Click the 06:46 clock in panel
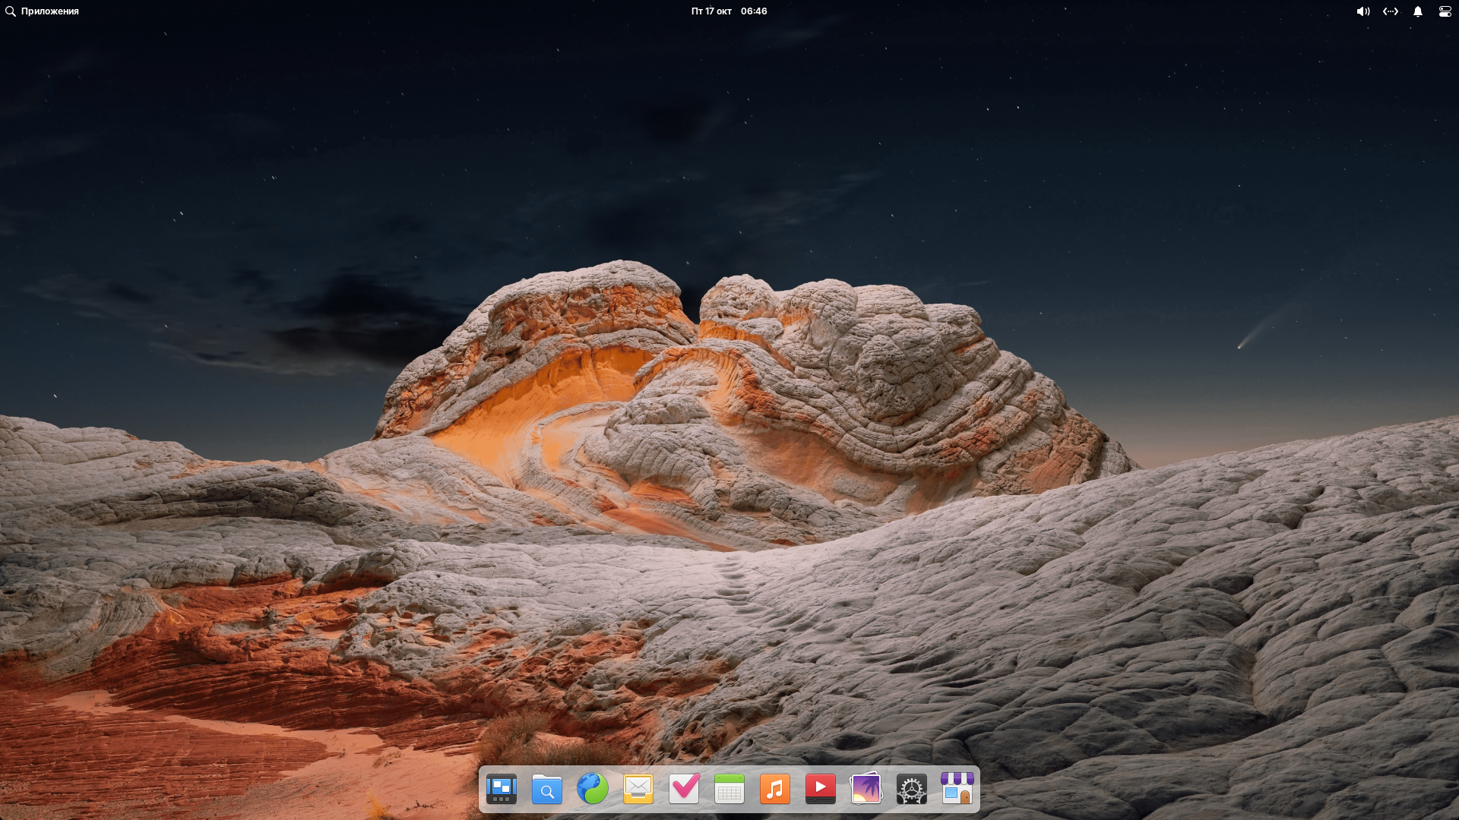This screenshot has width=1459, height=820. [754, 11]
